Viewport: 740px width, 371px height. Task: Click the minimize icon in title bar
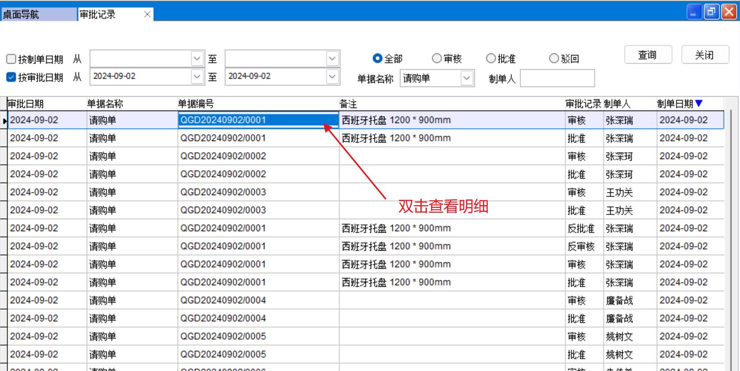(694, 12)
